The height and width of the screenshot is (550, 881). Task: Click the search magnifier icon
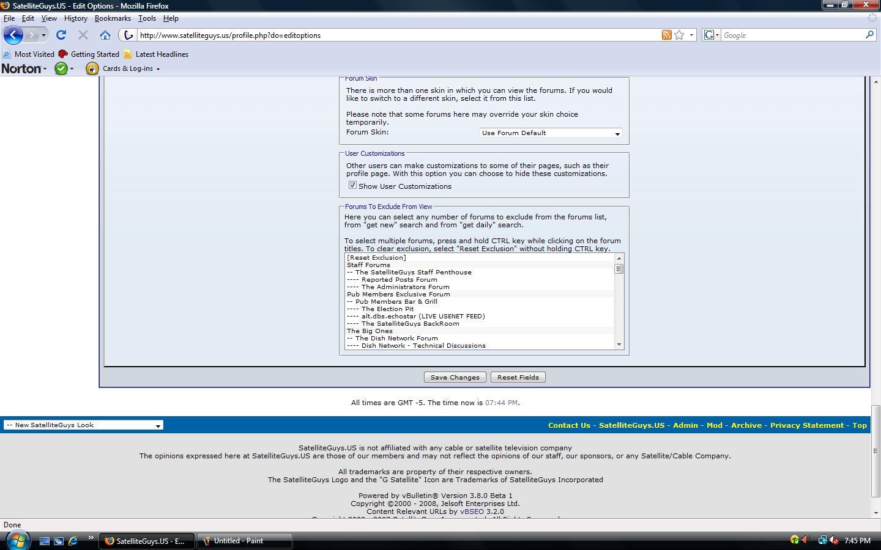tap(869, 35)
